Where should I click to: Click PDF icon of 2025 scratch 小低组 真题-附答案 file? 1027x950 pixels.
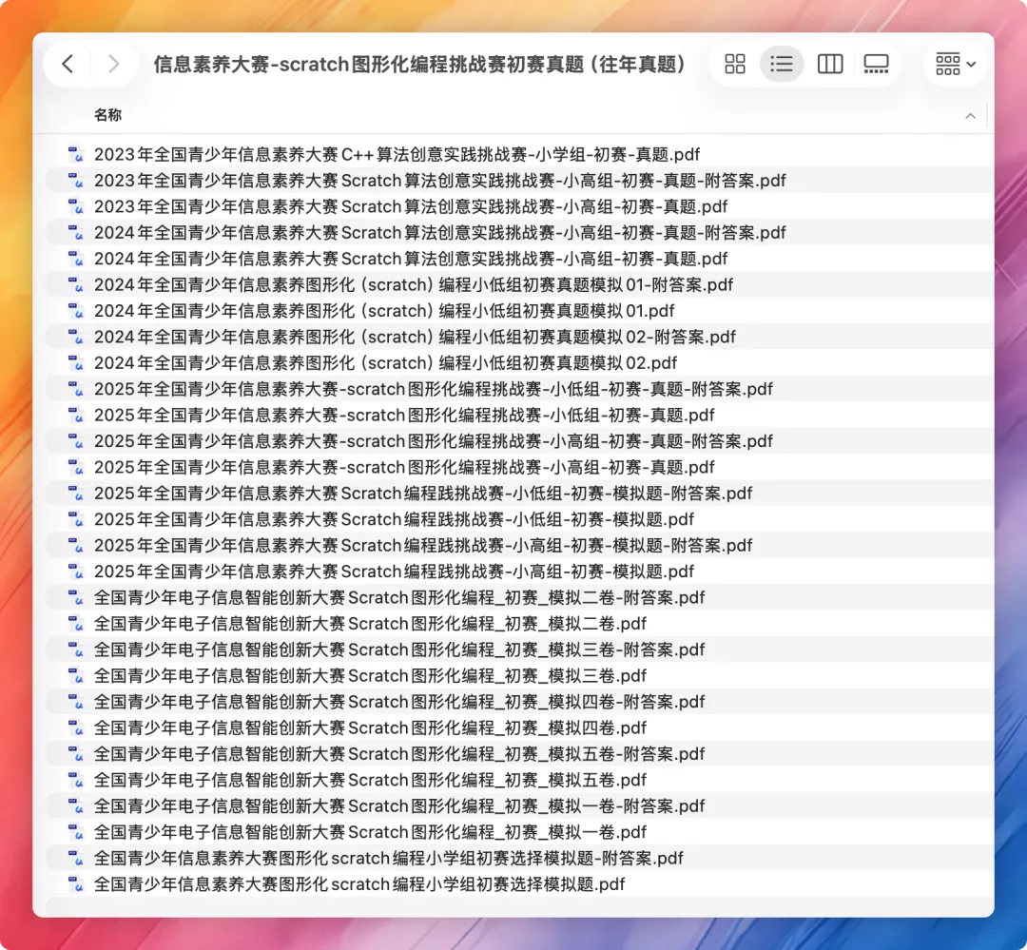(76, 389)
